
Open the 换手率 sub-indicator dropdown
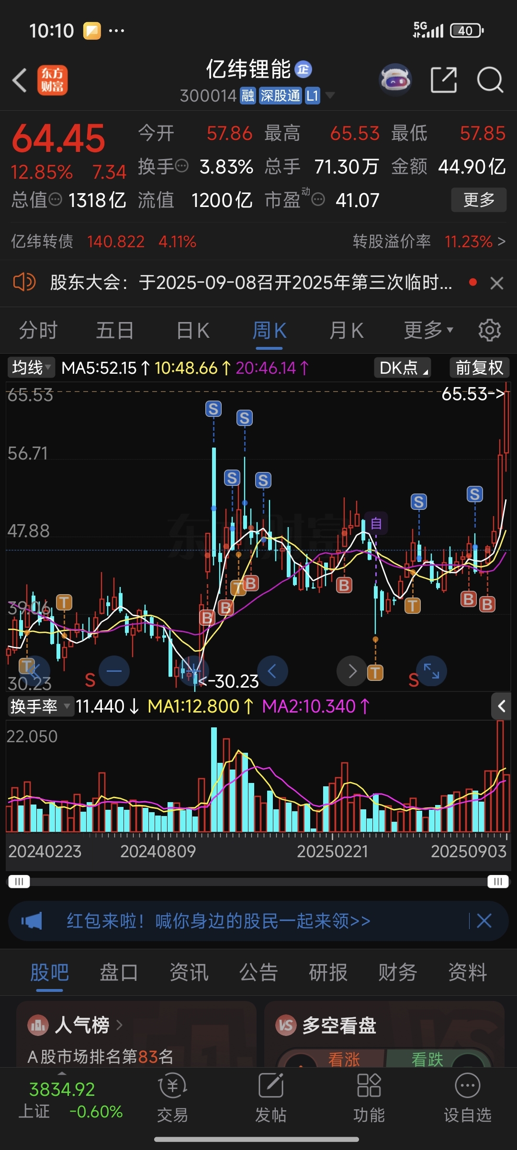pyautogui.click(x=41, y=706)
